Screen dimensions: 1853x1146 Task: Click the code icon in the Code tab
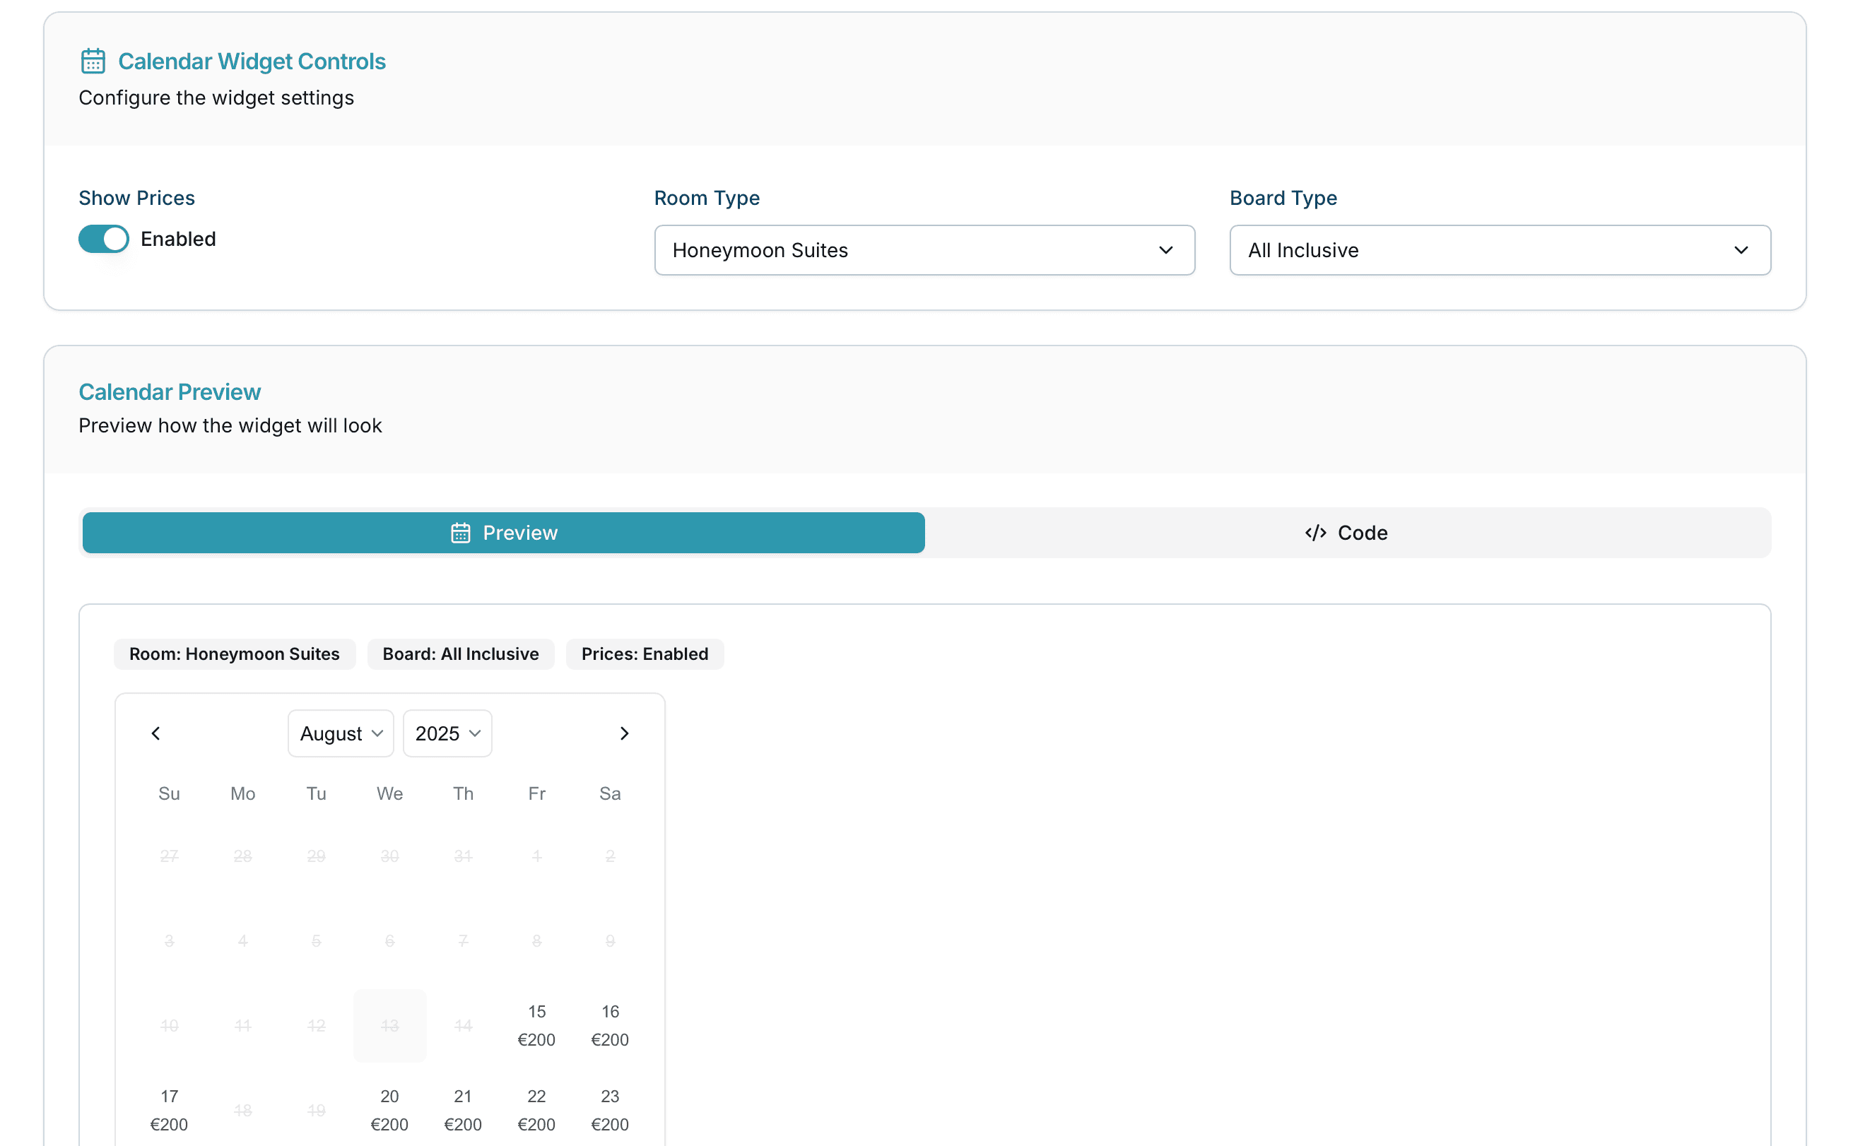click(x=1314, y=533)
